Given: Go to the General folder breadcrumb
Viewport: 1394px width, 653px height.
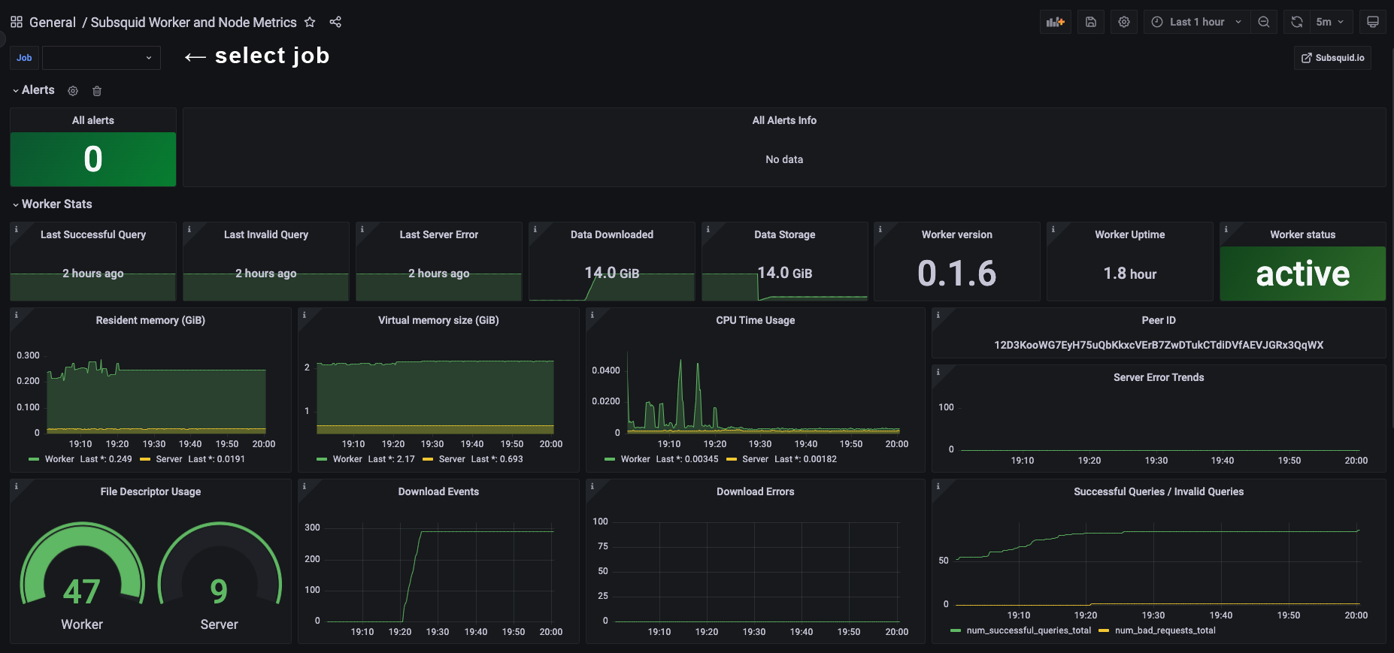Looking at the screenshot, I should 53,23.
